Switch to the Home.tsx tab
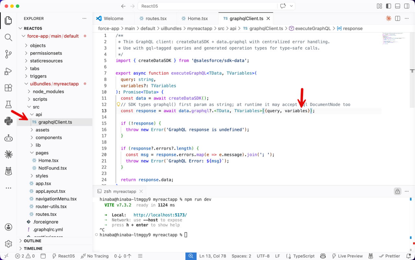415x260 pixels. pos(197,18)
